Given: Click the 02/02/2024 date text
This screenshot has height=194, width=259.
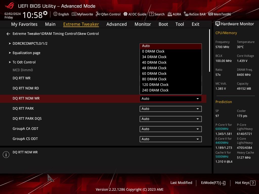Looking at the screenshot, I should [x=13, y=14].
